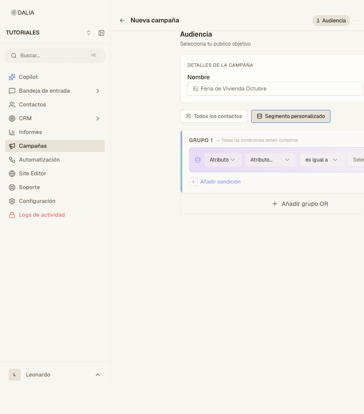Open the first Atributo dropdown
364x414 pixels.
coord(223,160)
